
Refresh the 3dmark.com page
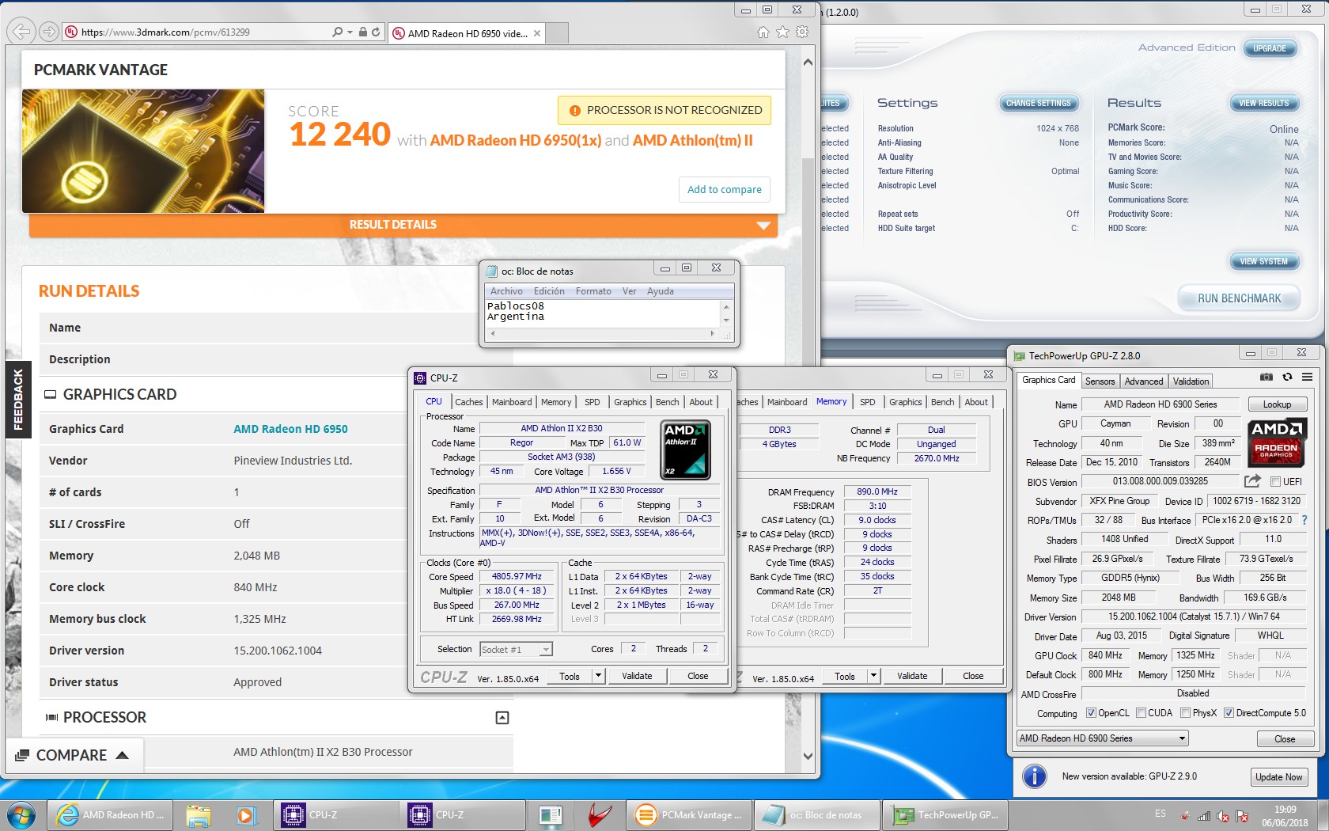pos(375,32)
